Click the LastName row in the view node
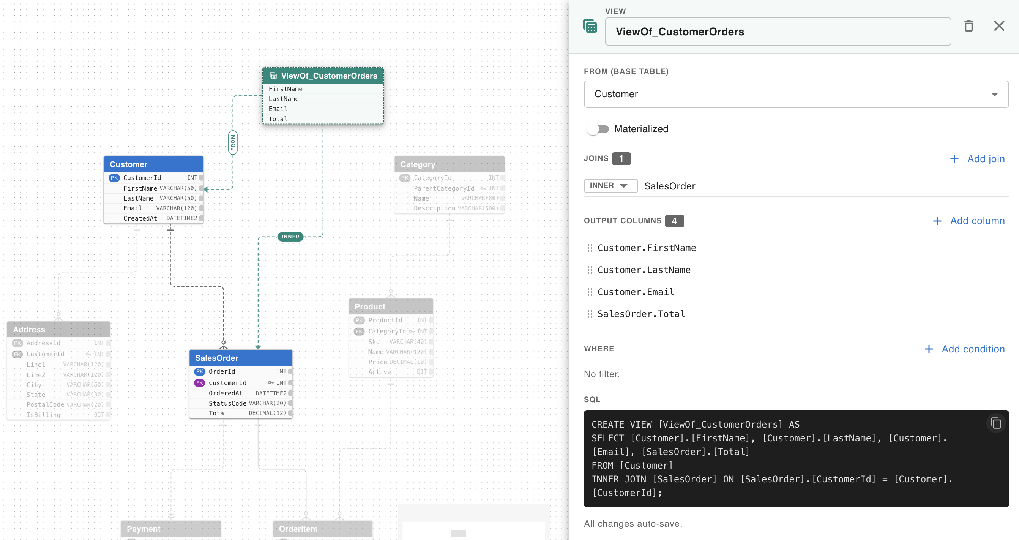The height and width of the screenshot is (540, 1019). tap(323, 99)
